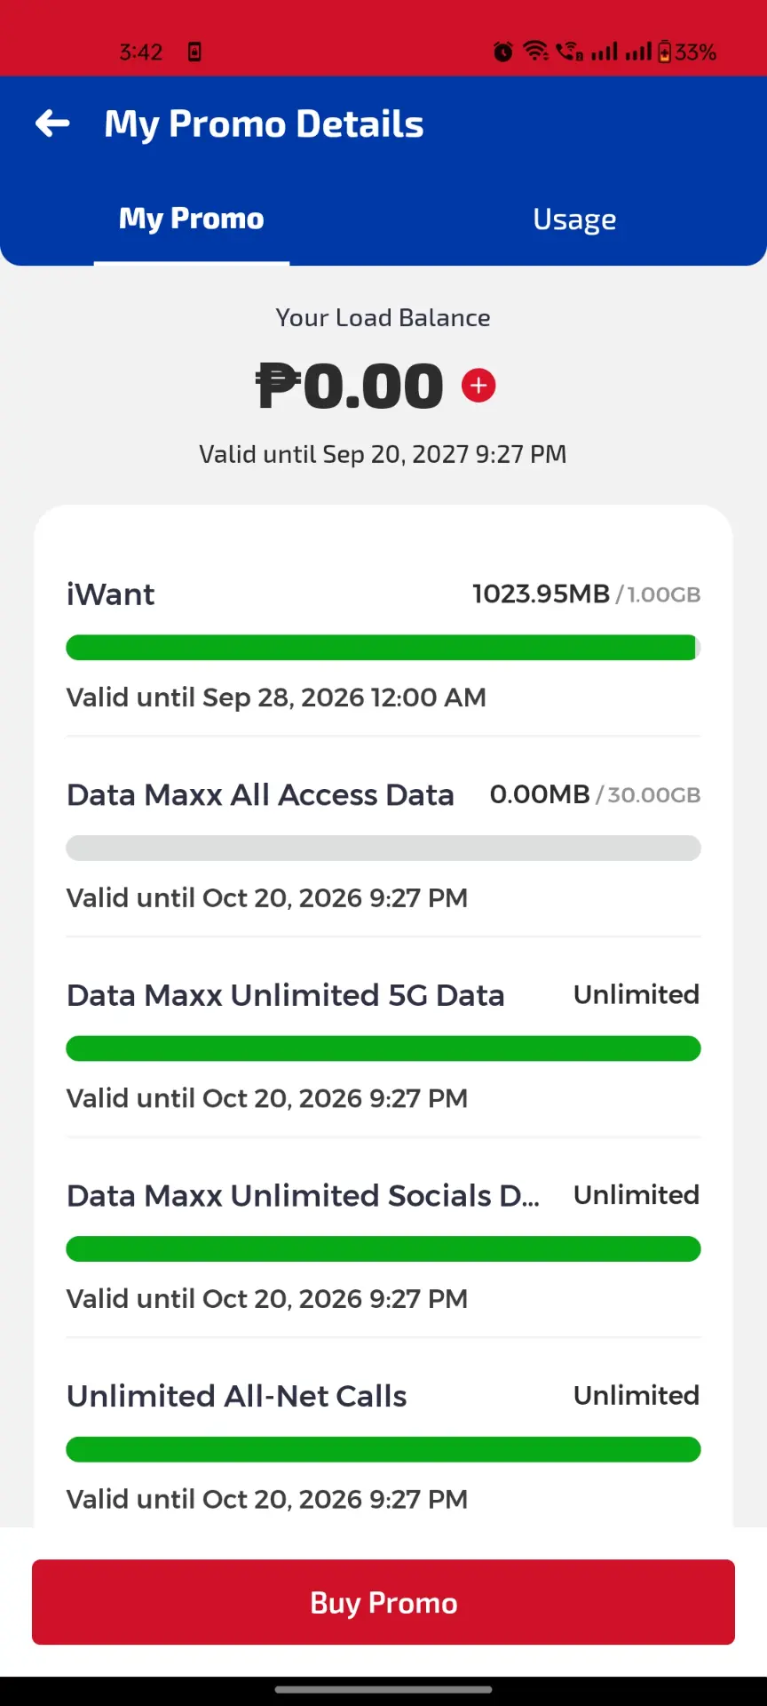Tap the red plus add-load icon
This screenshot has width=767, height=1706.
click(478, 386)
